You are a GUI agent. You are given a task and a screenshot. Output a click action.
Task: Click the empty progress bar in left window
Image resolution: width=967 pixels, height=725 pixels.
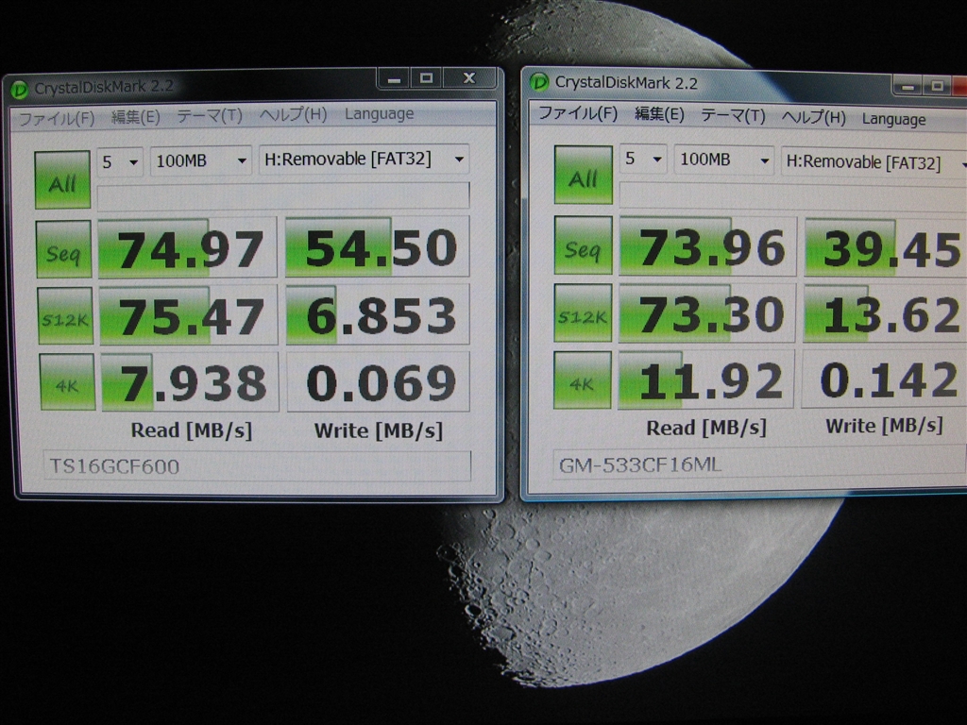[x=283, y=195]
